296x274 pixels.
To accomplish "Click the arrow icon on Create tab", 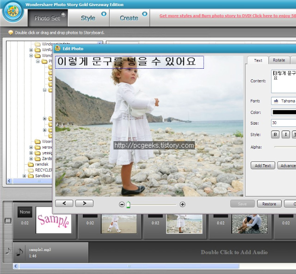I will click(x=145, y=14).
